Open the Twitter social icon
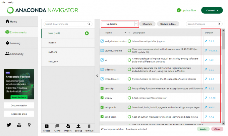 pyautogui.click(x=9, y=125)
